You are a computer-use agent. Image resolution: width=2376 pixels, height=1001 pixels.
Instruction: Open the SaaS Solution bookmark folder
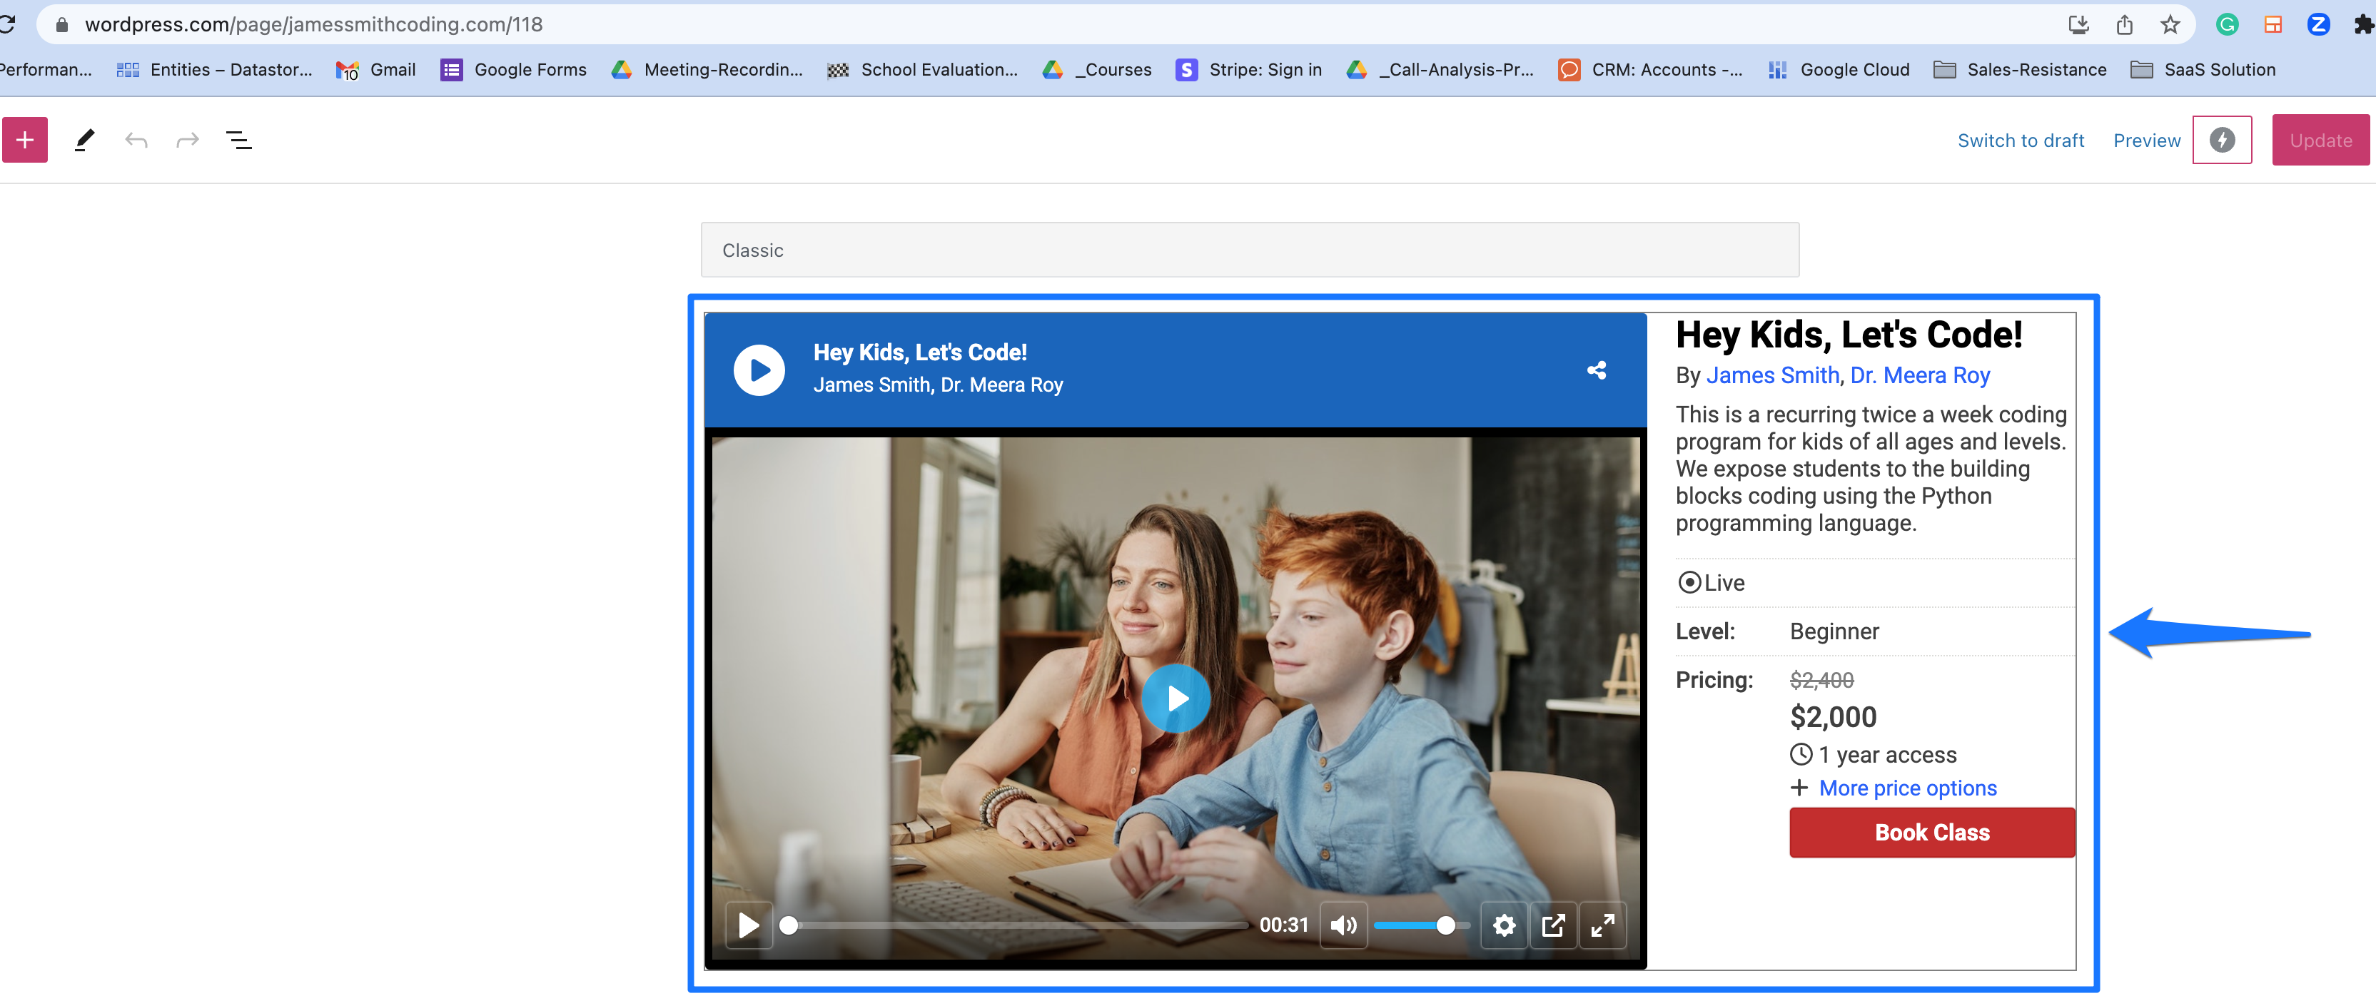point(2203,69)
